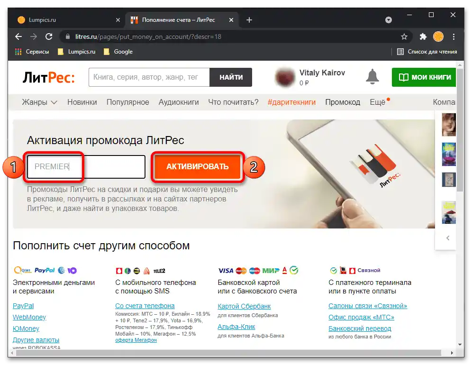Open the Банковский перевод link
Image resolution: width=472 pixels, height=365 pixels.
(360, 328)
